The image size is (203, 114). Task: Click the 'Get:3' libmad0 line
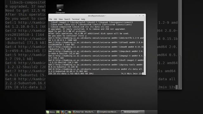pyautogui.click(x=96, y=47)
